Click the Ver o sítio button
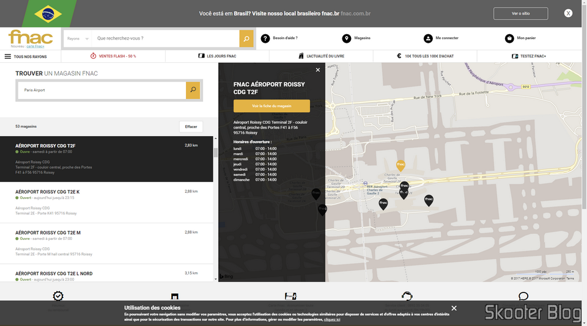Screen dimensions: 587x326 click(x=521, y=13)
